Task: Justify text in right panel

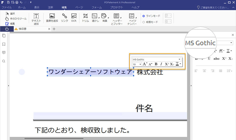Action: click(221, 71)
